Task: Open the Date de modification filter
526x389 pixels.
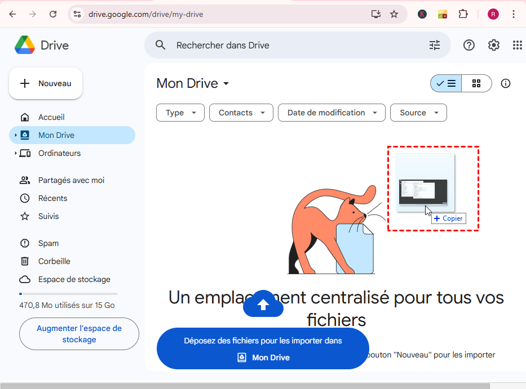Action: point(331,113)
